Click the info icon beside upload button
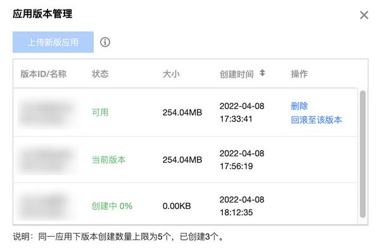The image size is (380, 250). click(x=105, y=42)
